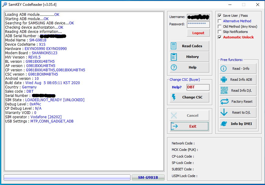The height and width of the screenshot is (185, 265).
Task: Click the Build date value in the log
Action: click(x=52, y=83)
